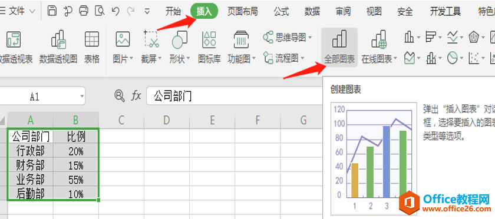Switch to the 插入 tab

[204, 11]
